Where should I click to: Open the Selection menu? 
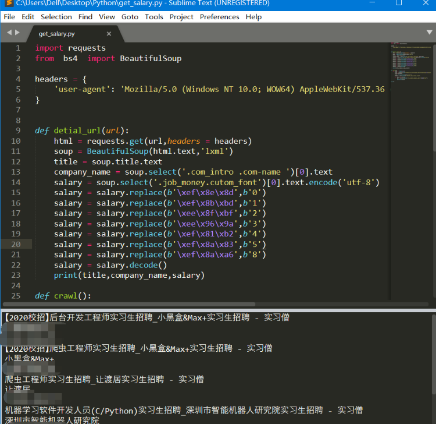pyautogui.click(x=56, y=17)
